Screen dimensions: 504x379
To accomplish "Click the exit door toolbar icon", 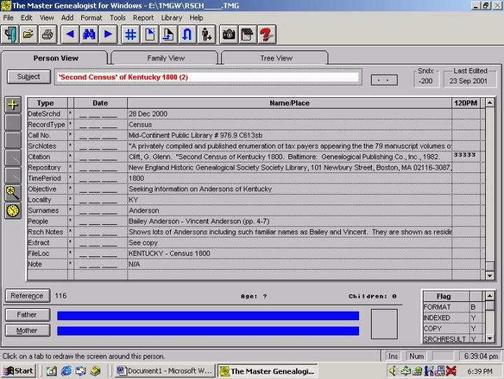I will (x=10, y=34).
